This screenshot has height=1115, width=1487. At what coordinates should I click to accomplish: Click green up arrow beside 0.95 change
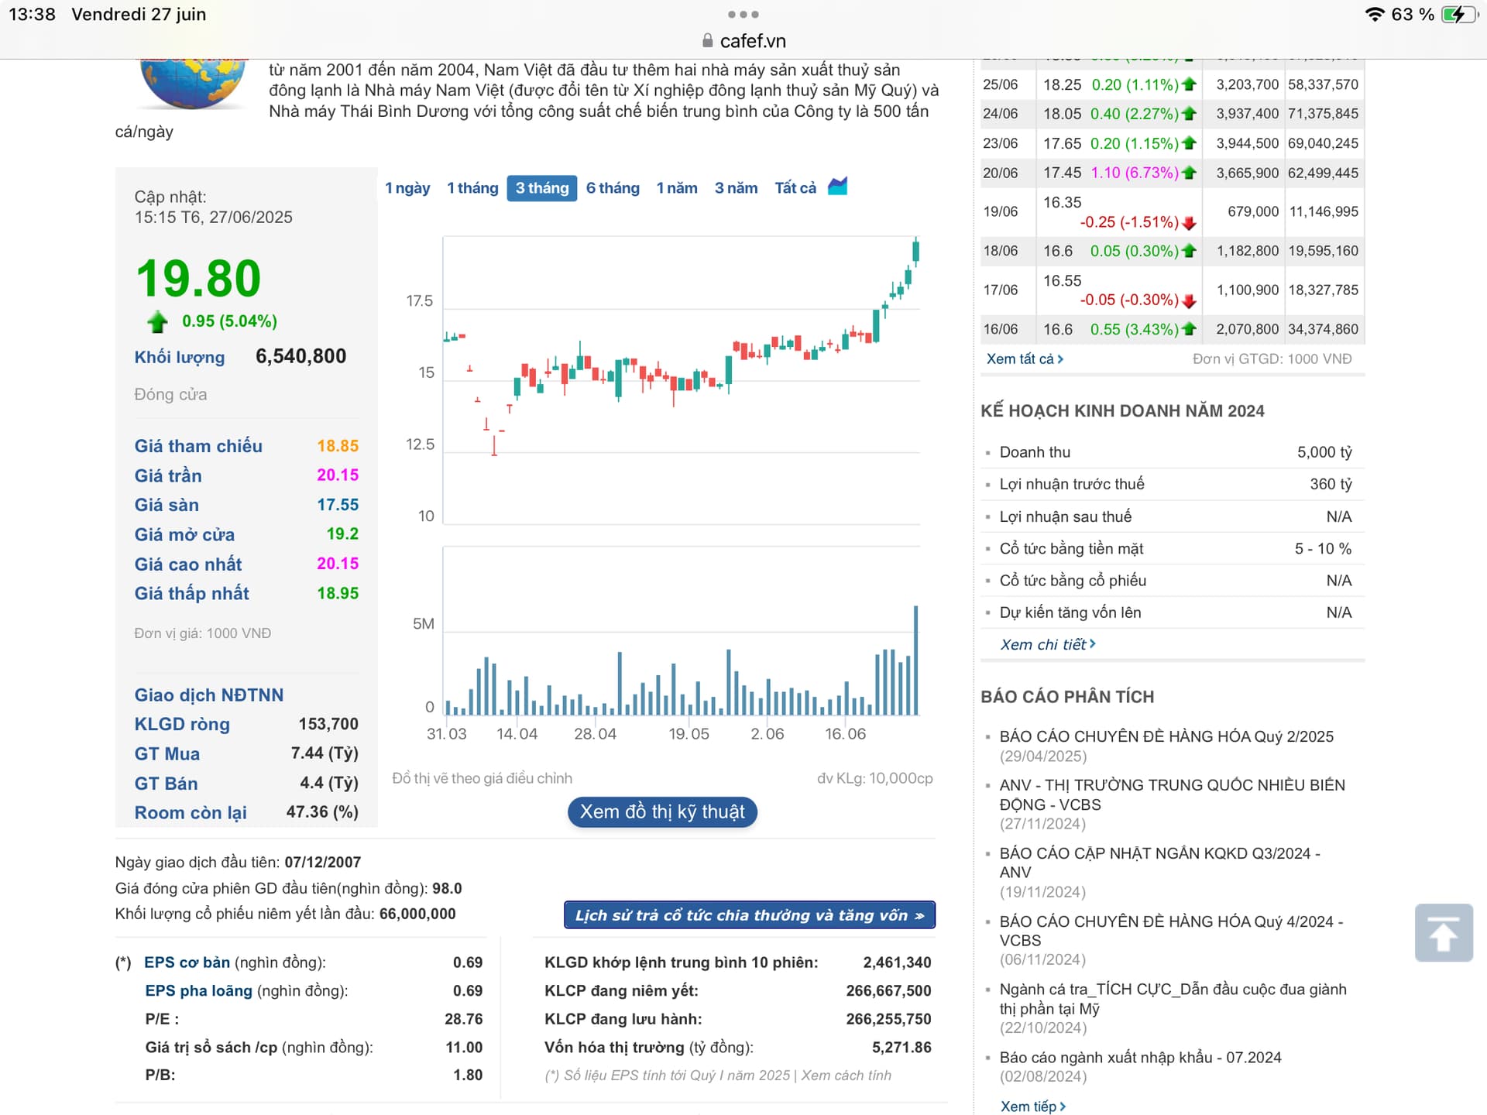pyautogui.click(x=158, y=321)
